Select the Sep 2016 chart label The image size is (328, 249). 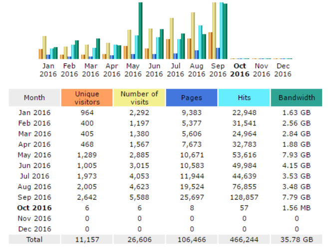click(218, 70)
